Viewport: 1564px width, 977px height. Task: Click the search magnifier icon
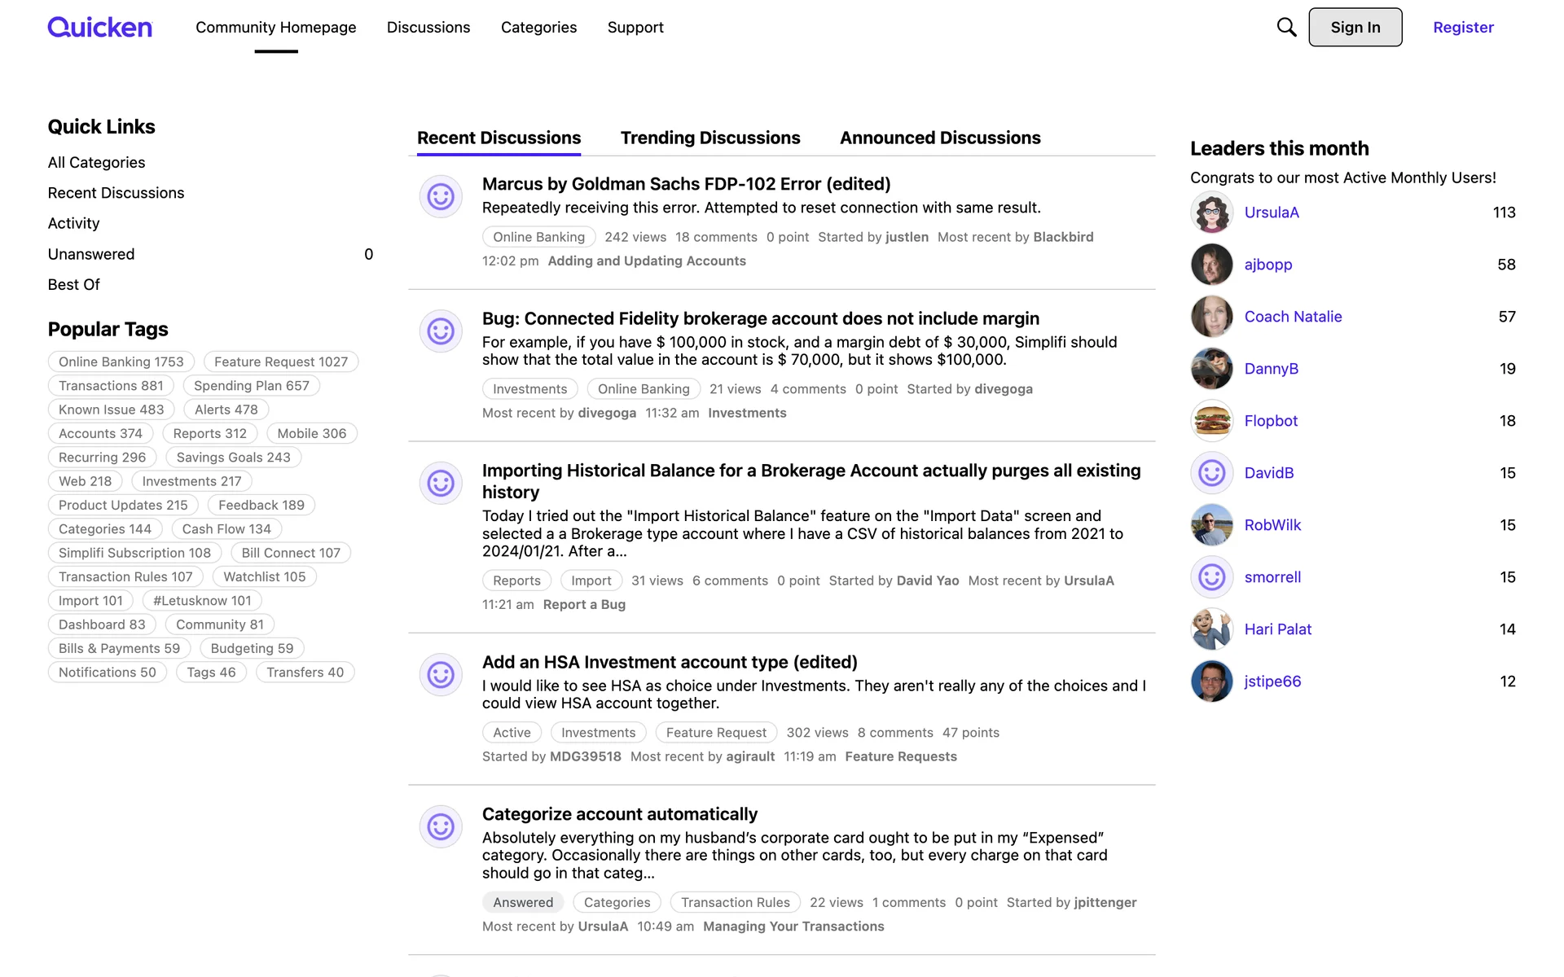click(x=1286, y=27)
